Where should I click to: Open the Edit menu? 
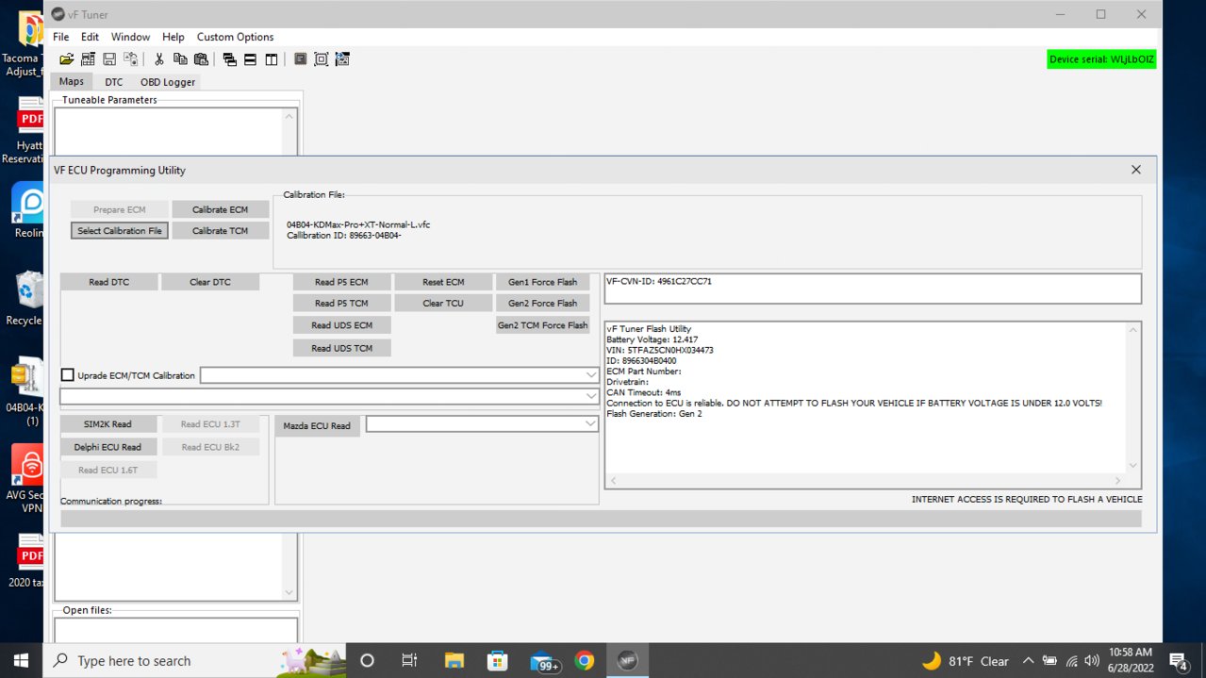pos(90,37)
